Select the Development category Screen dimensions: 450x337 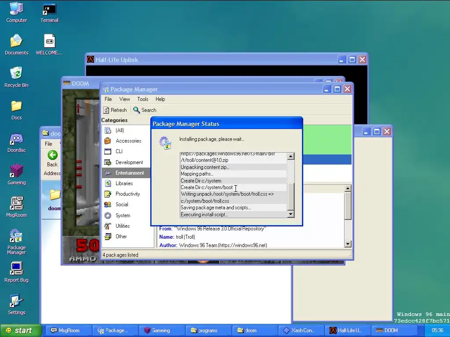coord(126,162)
